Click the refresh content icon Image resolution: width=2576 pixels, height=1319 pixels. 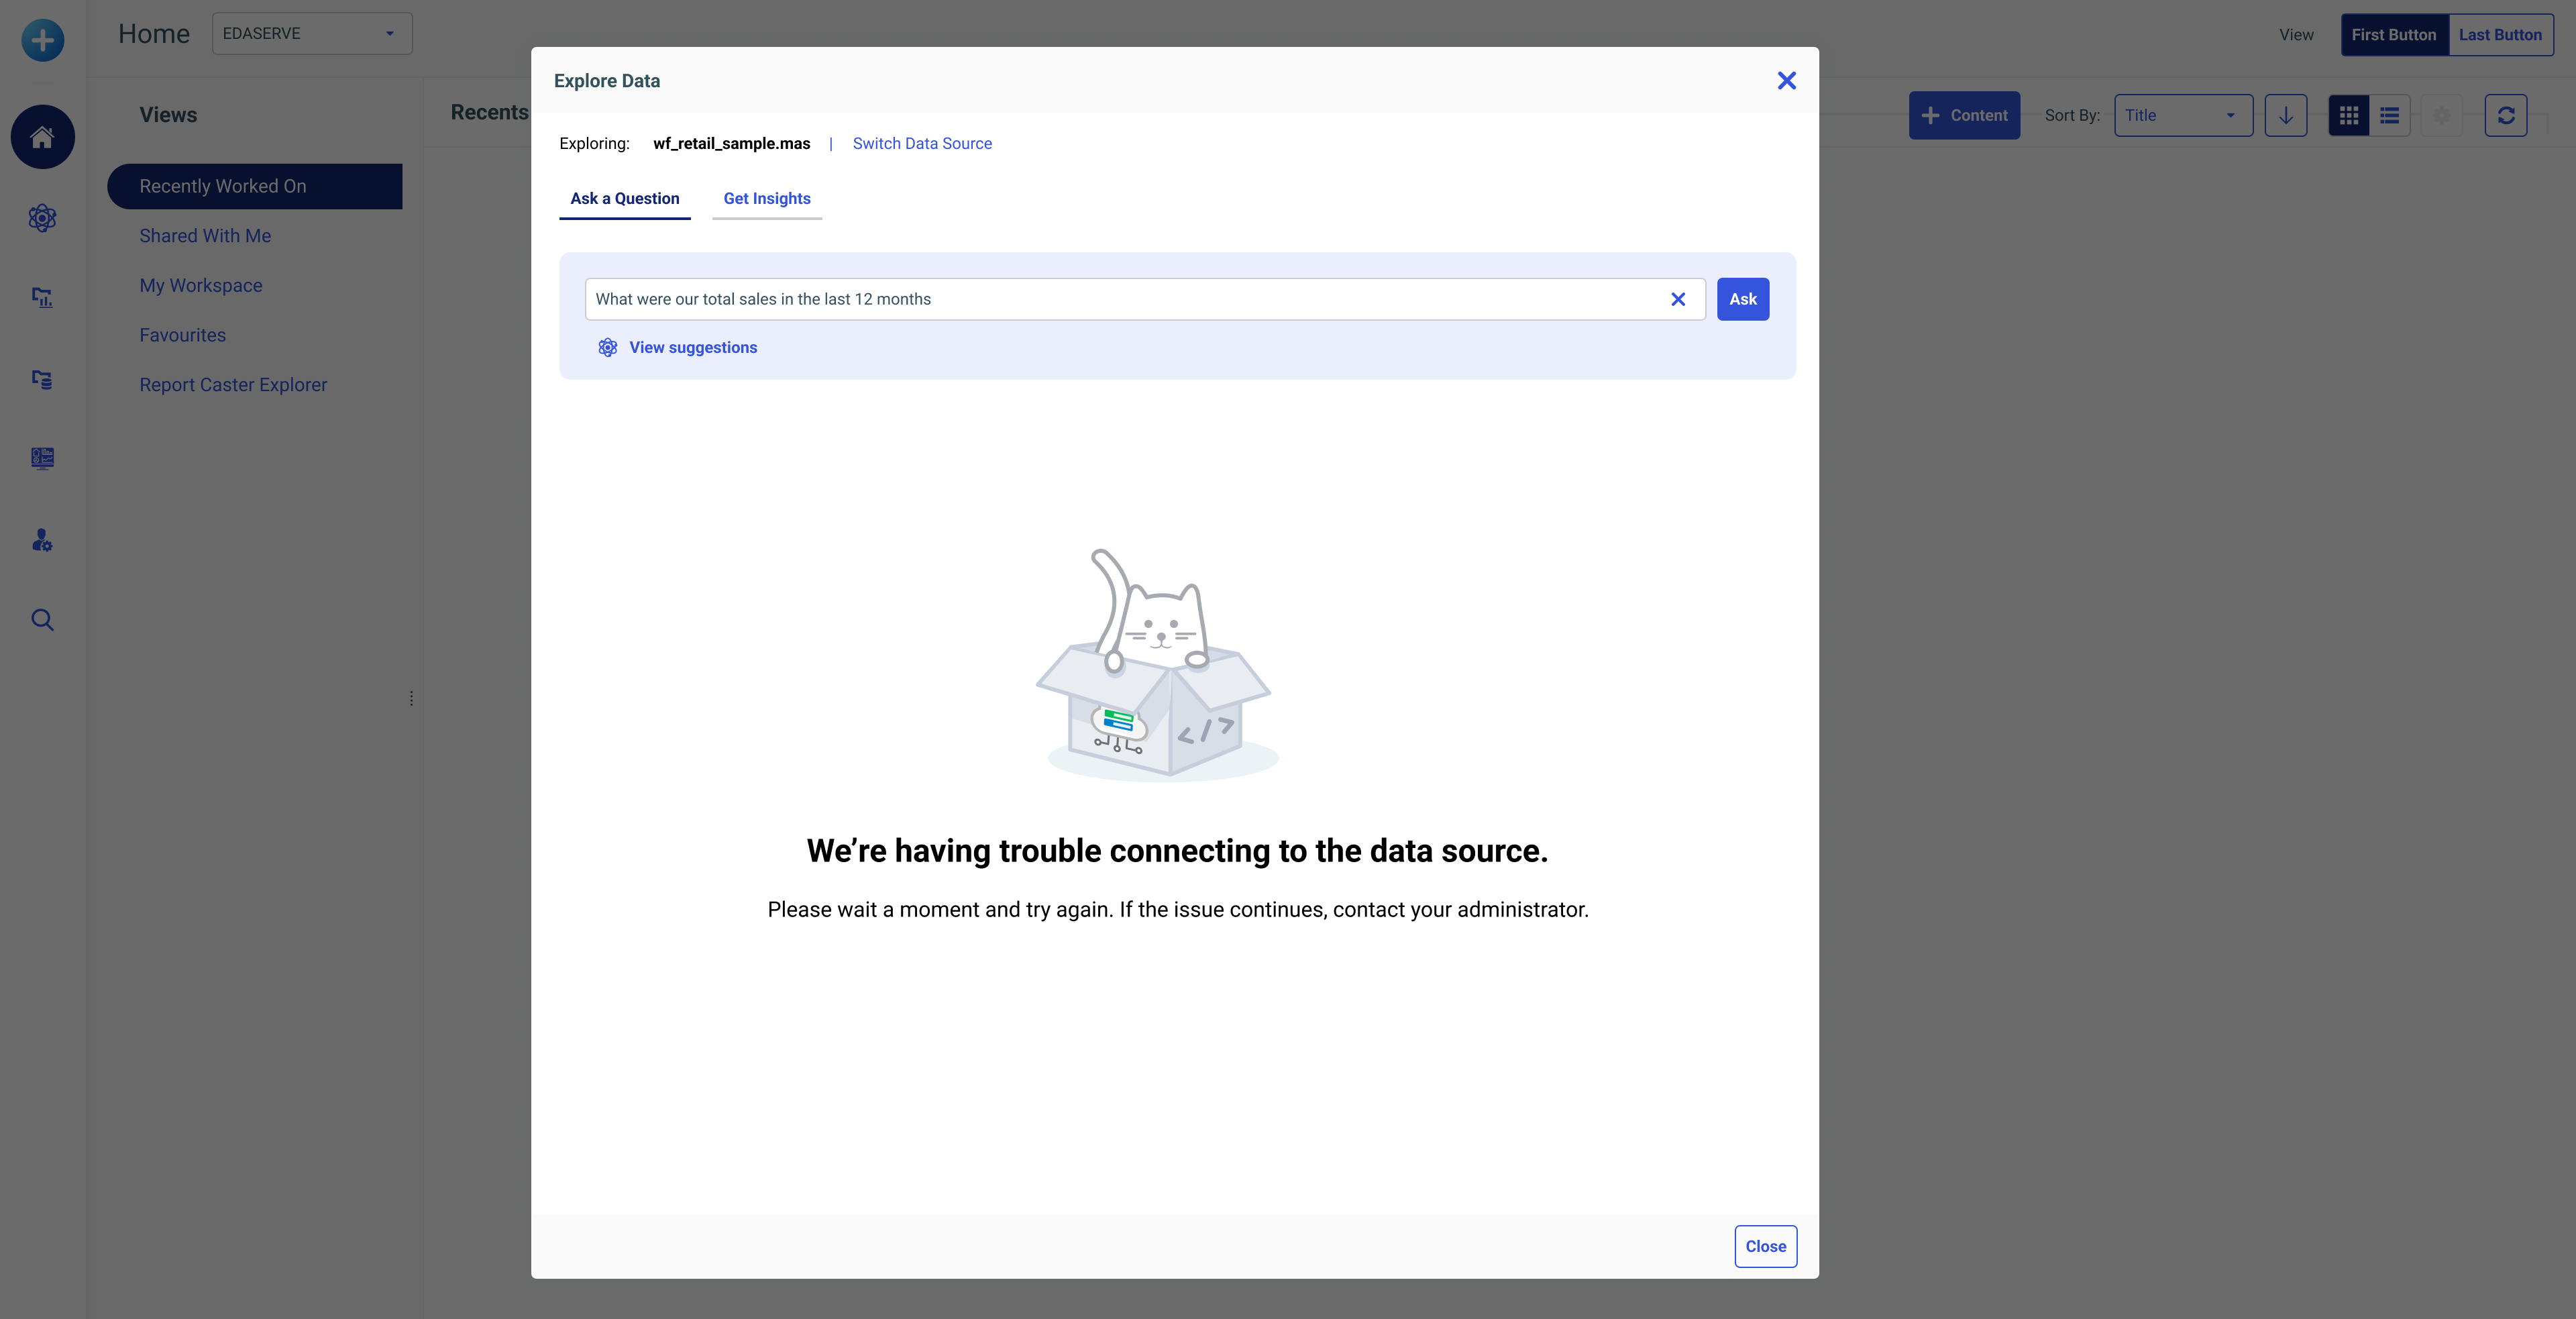pos(2506,115)
